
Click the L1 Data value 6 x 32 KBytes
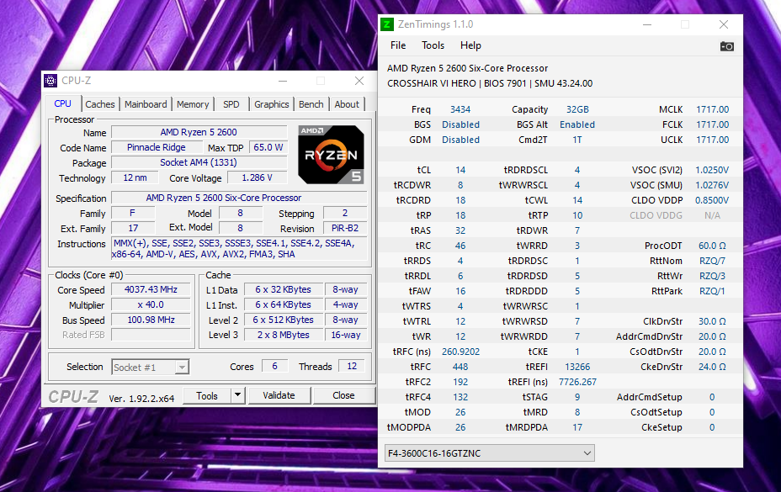pos(283,289)
